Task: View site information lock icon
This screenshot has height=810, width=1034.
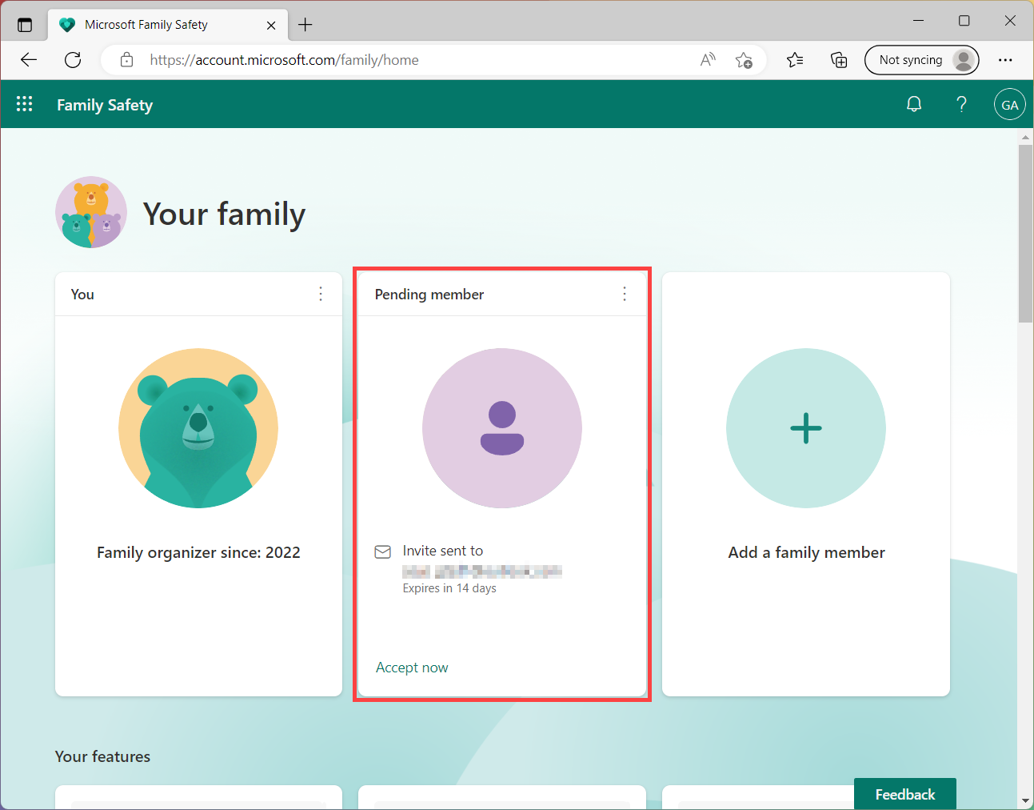Action: tap(126, 60)
